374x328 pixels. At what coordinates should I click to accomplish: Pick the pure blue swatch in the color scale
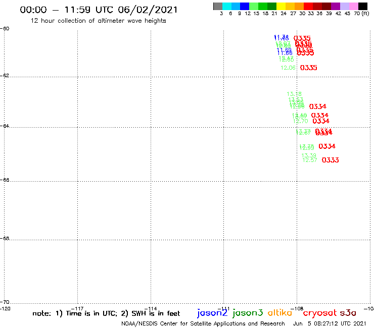(245, 6)
